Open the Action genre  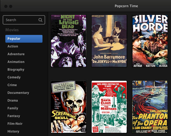point(13,46)
